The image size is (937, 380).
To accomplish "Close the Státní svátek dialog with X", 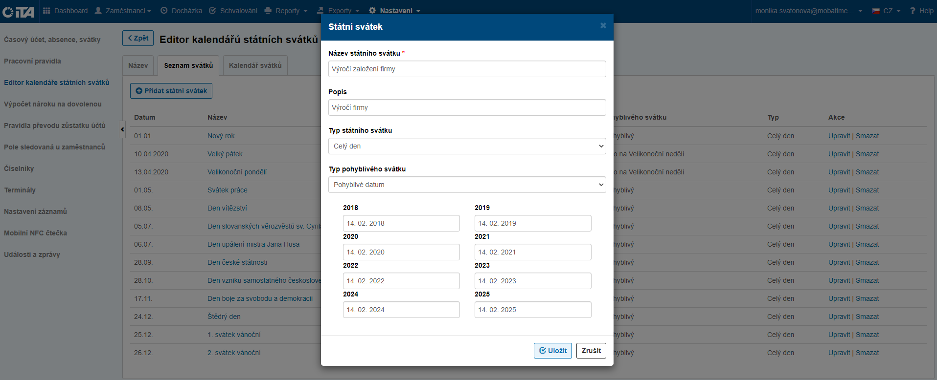I will pos(603,26).
